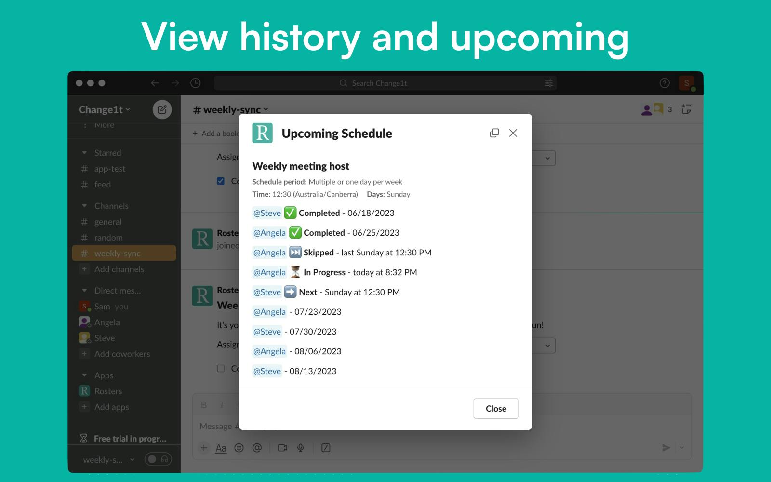Screen dimensions: 771x482
Task: Click the compose new message icon
Action: click(162, 109)
